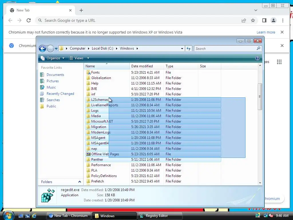Reload the Chromium page
The height and width of the screenshot is (220, 293).
pos(29,20)
